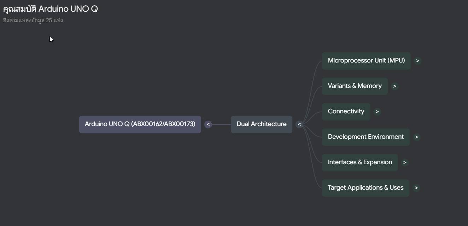The image size is (468, 226).
Task: Select the Arduino UNO Q (ABX00162/ABX00173) root node
Action: 140,124
